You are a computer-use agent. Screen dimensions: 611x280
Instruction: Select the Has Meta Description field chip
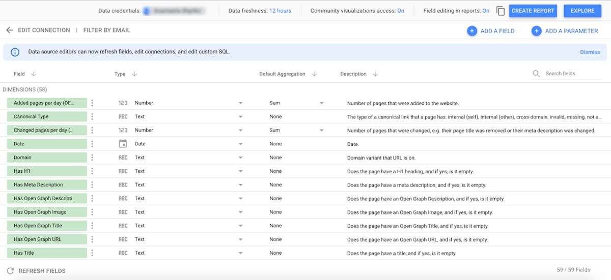pos(47,185)
